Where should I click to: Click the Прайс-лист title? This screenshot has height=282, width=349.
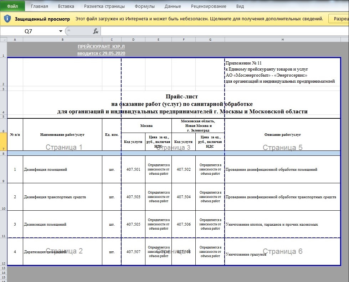181,97
